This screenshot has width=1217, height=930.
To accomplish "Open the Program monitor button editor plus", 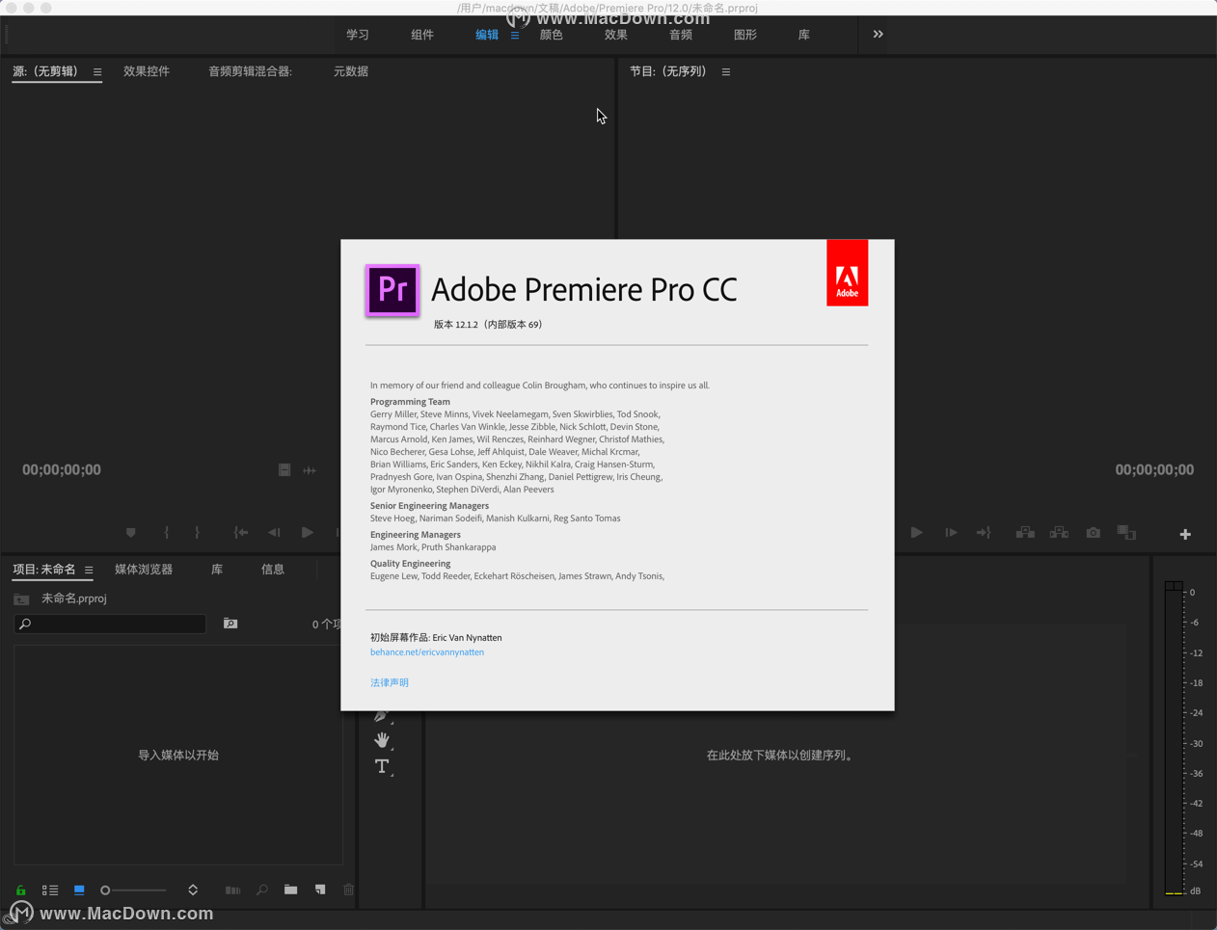I will point(1185,534).
